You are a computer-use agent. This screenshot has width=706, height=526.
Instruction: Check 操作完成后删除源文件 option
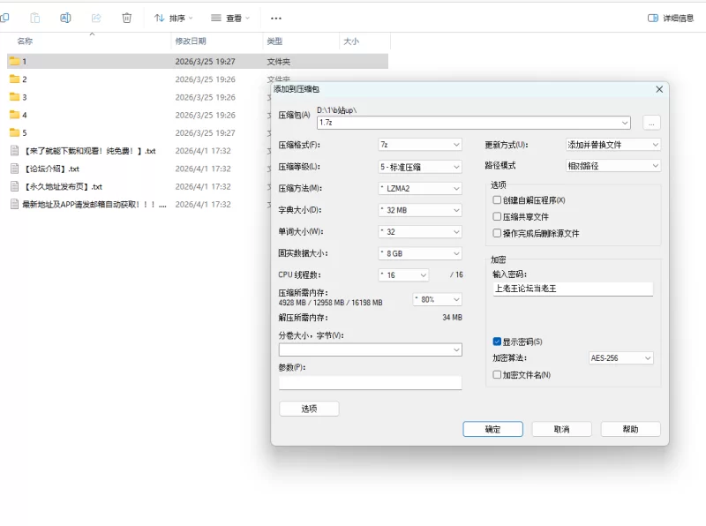click(497, 233)
